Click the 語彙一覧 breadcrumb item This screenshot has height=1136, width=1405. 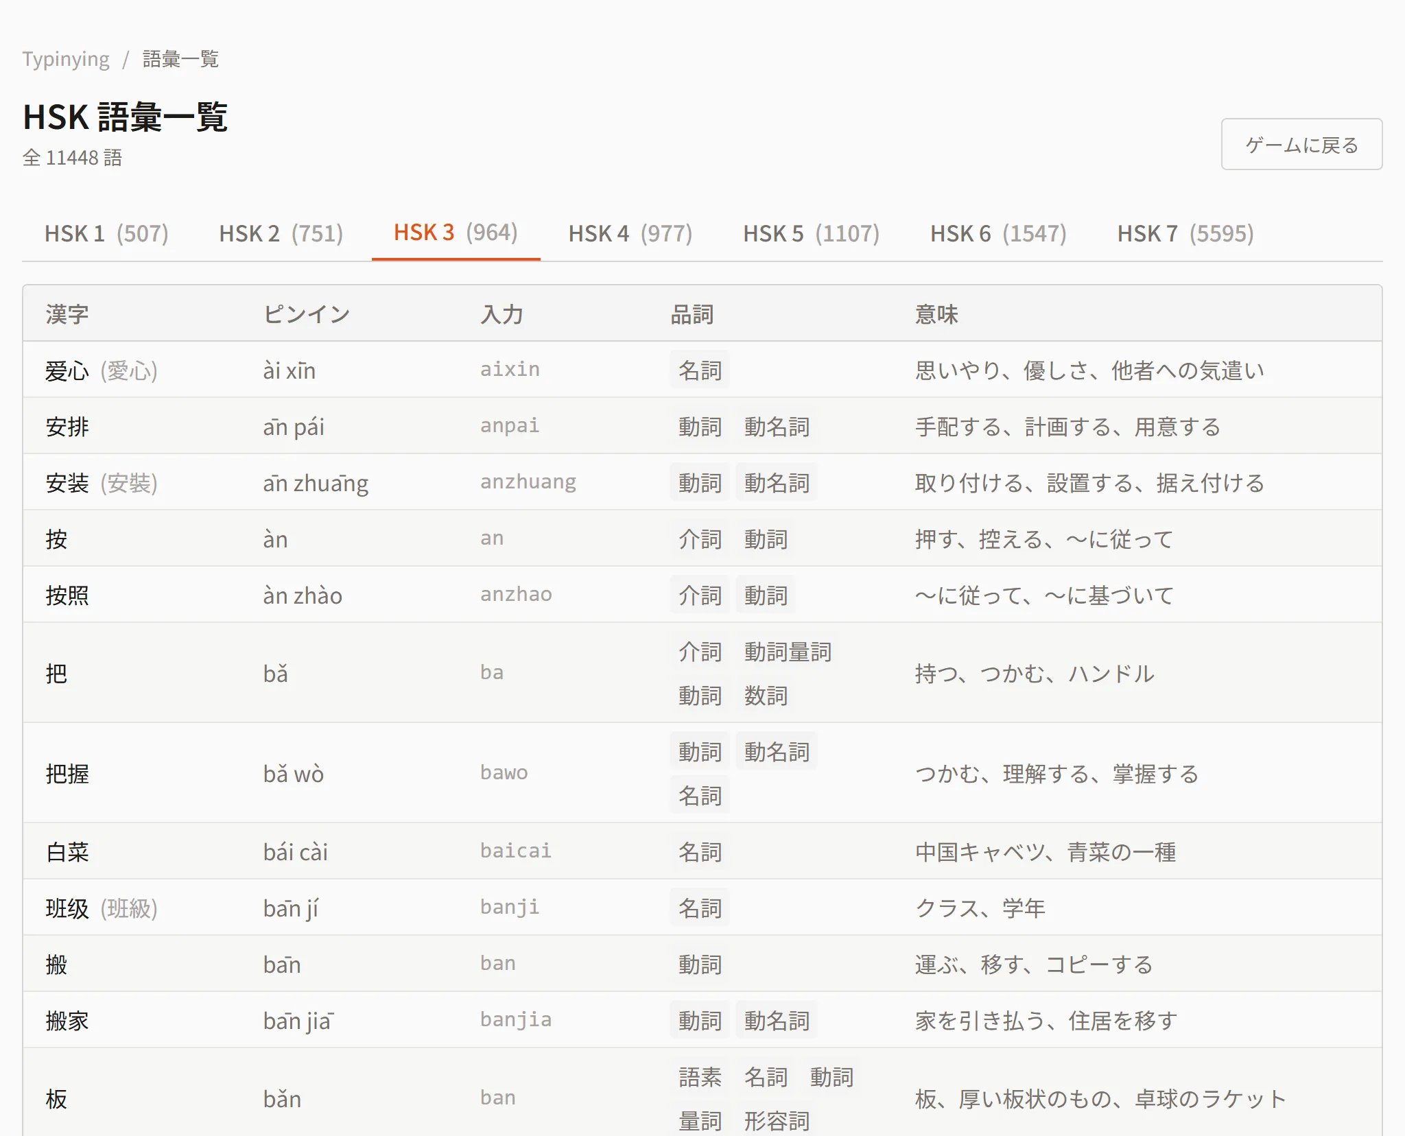point(181,58)
